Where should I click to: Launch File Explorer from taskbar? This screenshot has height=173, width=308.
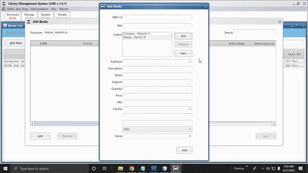120,169
